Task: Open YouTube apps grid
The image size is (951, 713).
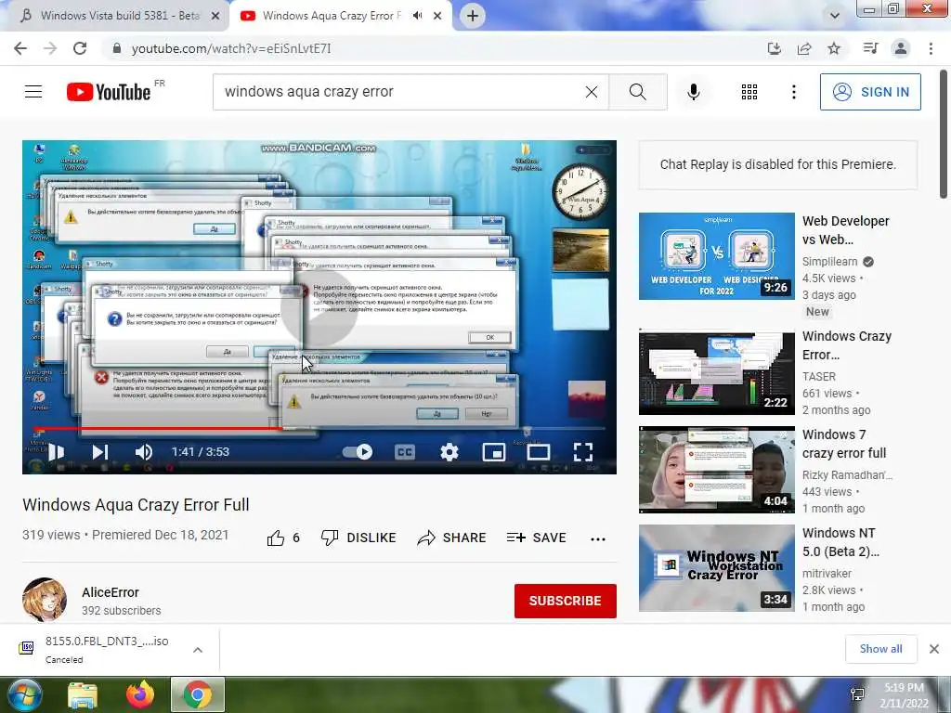Action: point(749,92)
